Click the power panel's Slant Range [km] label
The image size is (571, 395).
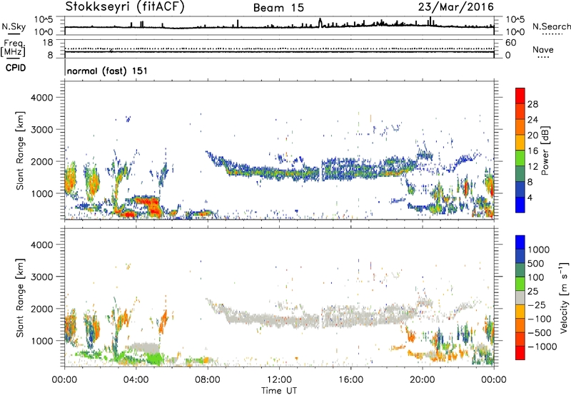19,150
